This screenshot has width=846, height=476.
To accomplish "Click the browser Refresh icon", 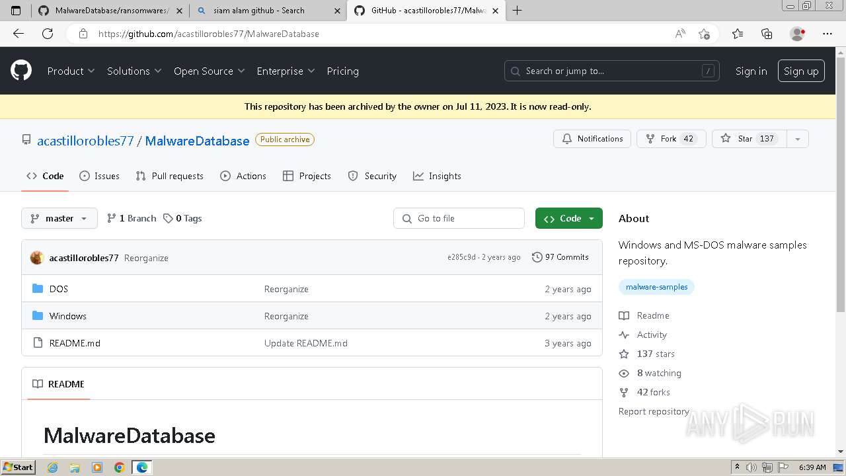I will [x=48, y=34].
